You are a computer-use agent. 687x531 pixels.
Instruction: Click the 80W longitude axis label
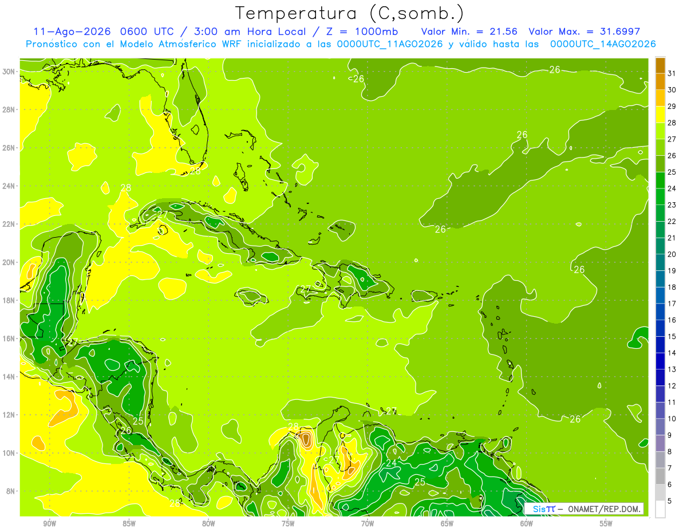208,524
